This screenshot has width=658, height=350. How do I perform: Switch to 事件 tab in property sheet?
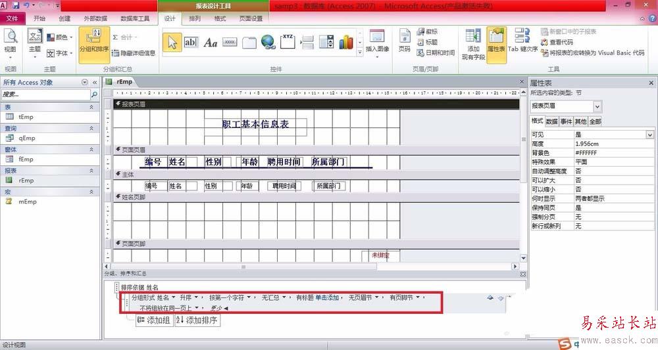[566, 121]
